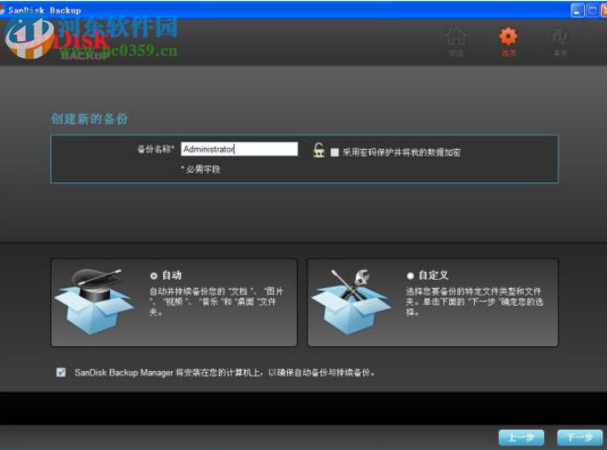Click the automatic backup description text
Image resolution: width=607 pixels, height=450 pixels.
[x=216, y=301]
